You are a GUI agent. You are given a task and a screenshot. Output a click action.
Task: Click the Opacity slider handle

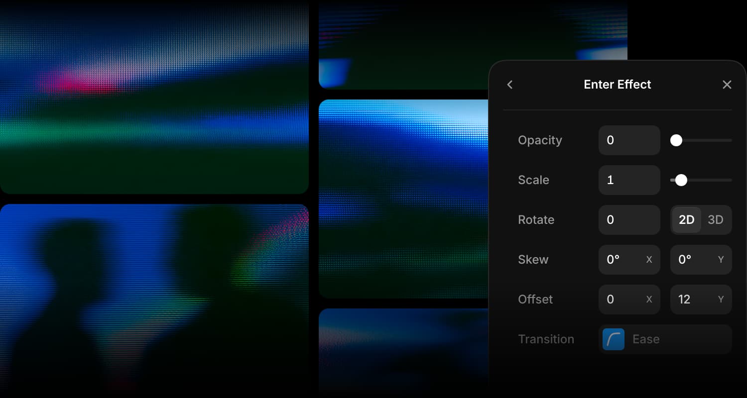tap(676, 140)
